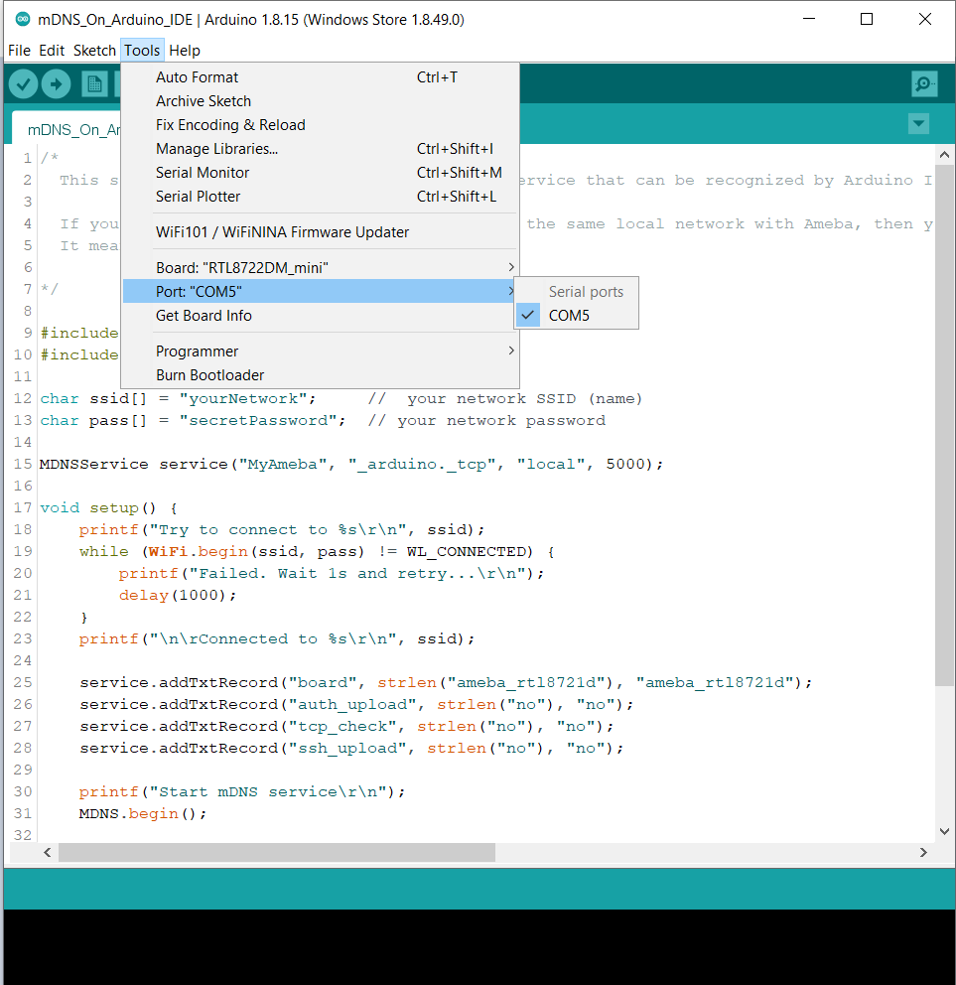956x985 pixels.
Task: Open Serial Monitor magnifier icon in toolbar
Action: click(924, 83)
